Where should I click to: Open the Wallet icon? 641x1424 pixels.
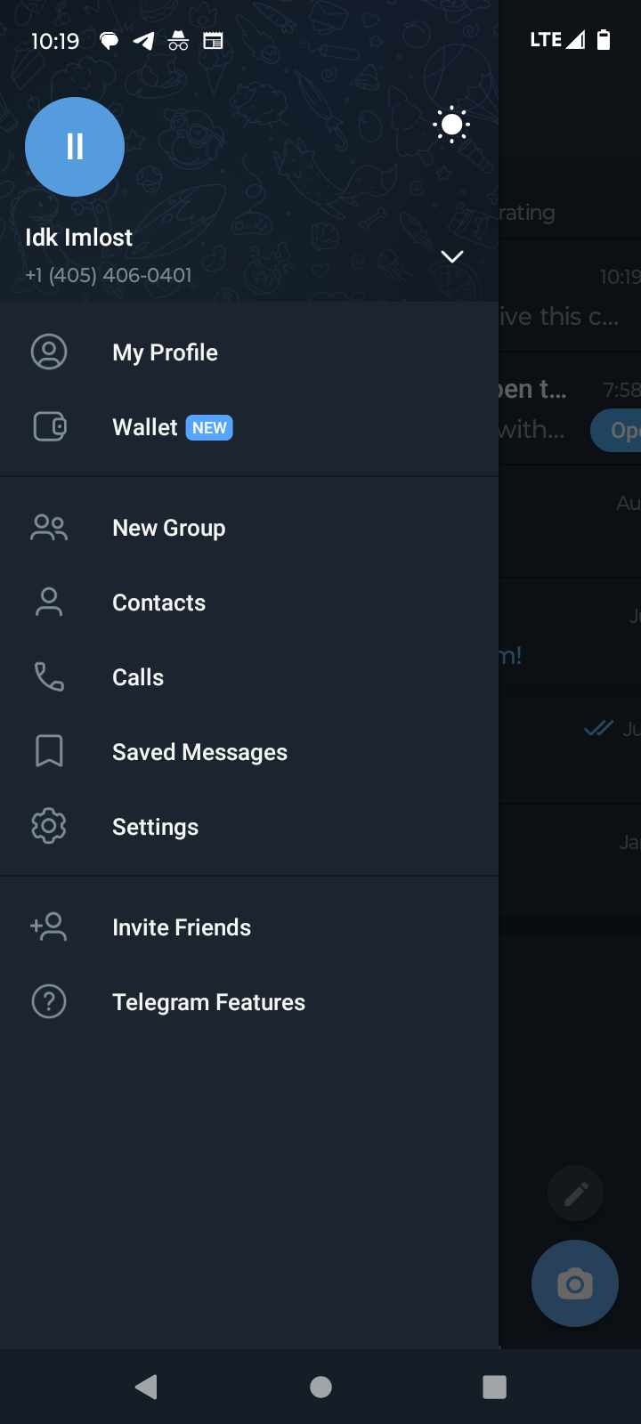49,427
